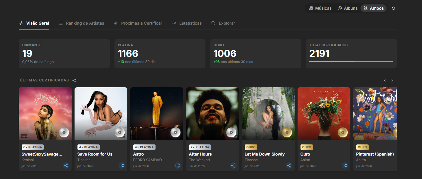The image size is (422, 179).
Task: Switch the view filter to Músicas
Action: coord(320,8)
